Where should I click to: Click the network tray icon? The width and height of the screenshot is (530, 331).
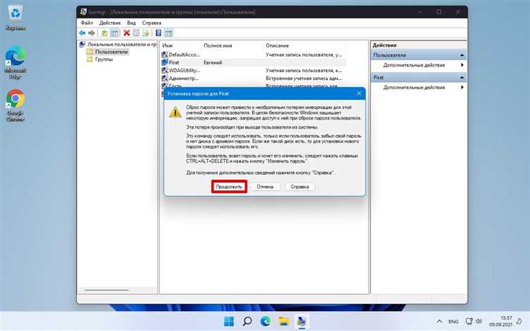(x=469, y=321)
